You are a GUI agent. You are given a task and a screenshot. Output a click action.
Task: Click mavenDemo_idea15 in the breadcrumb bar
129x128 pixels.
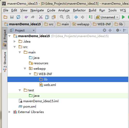23,24
